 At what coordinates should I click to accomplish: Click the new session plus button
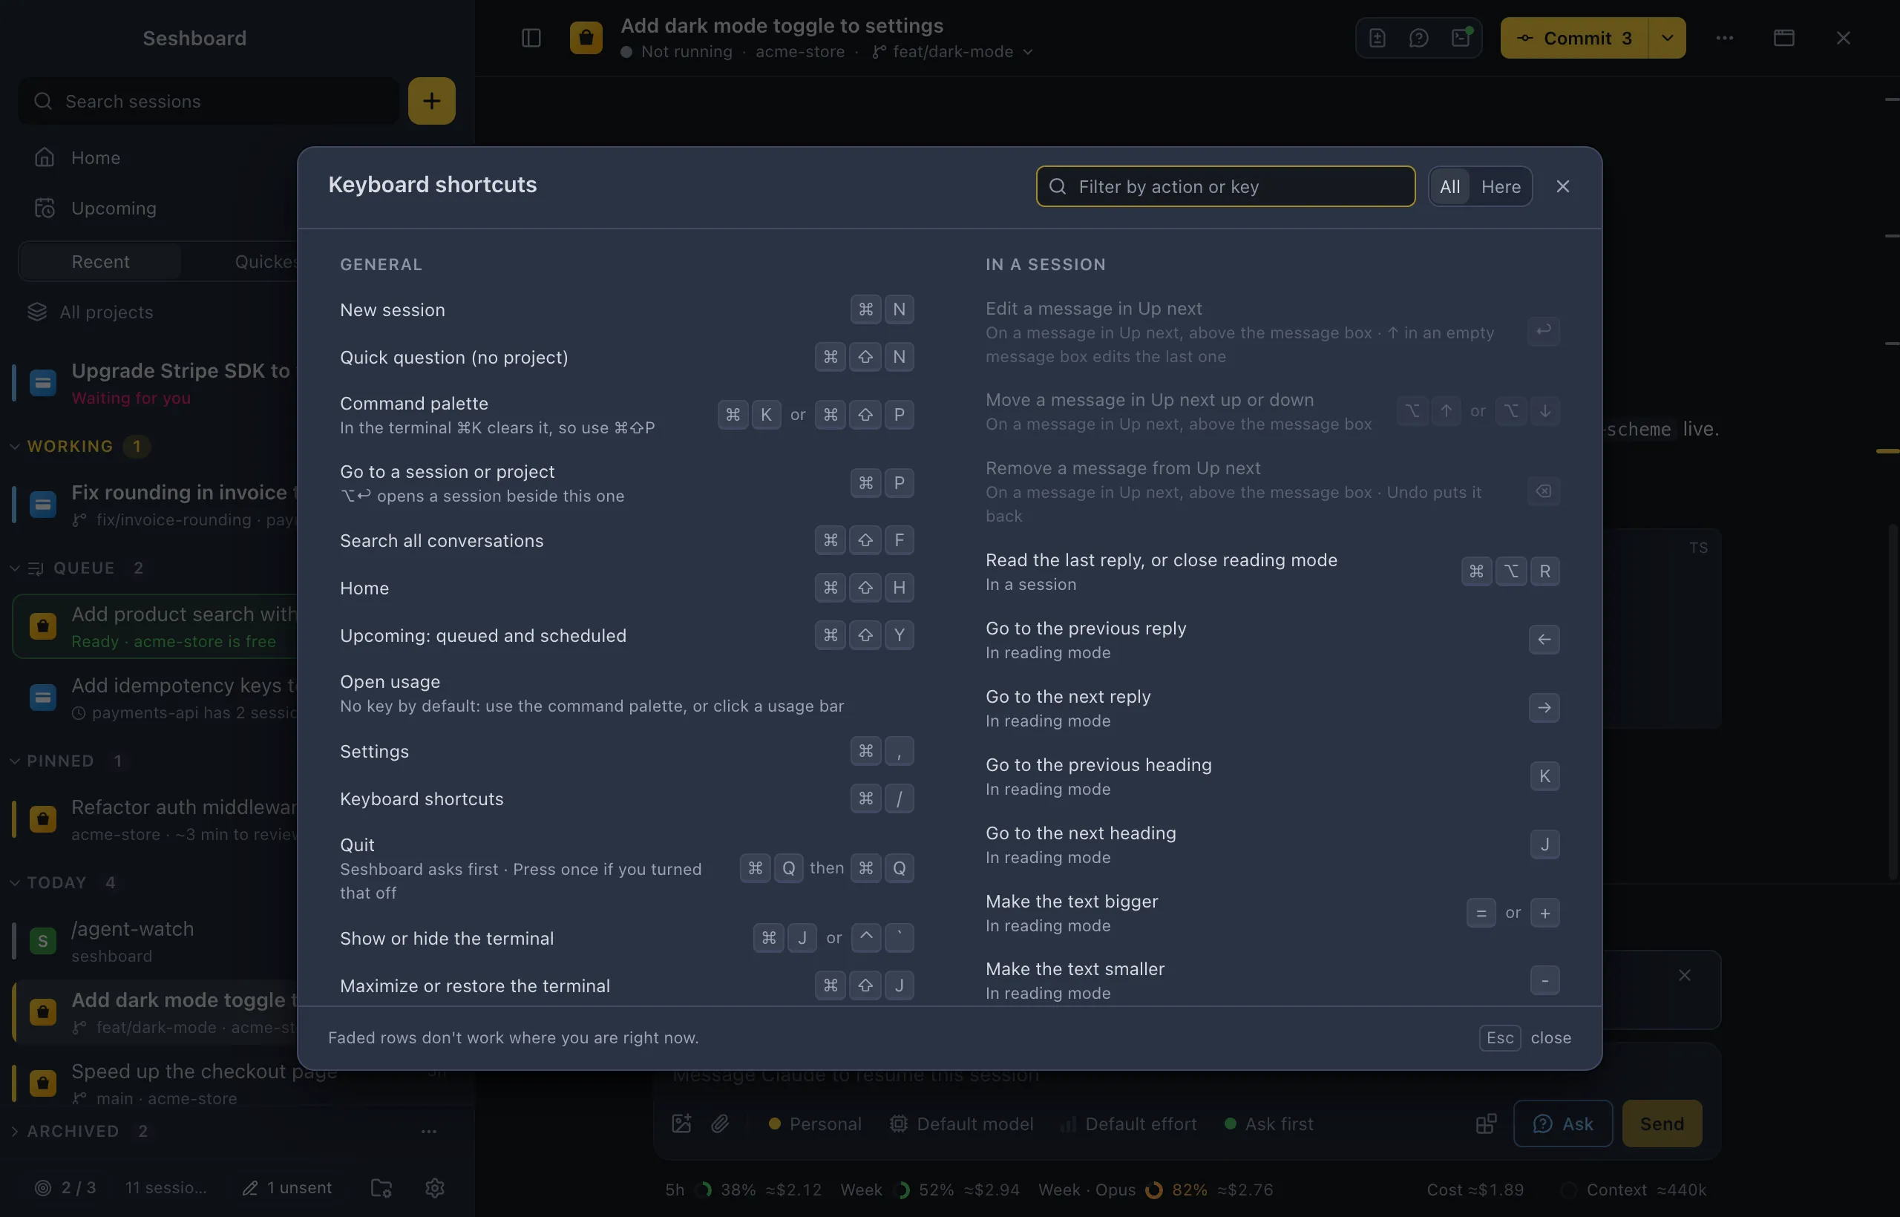coord(431,100)
